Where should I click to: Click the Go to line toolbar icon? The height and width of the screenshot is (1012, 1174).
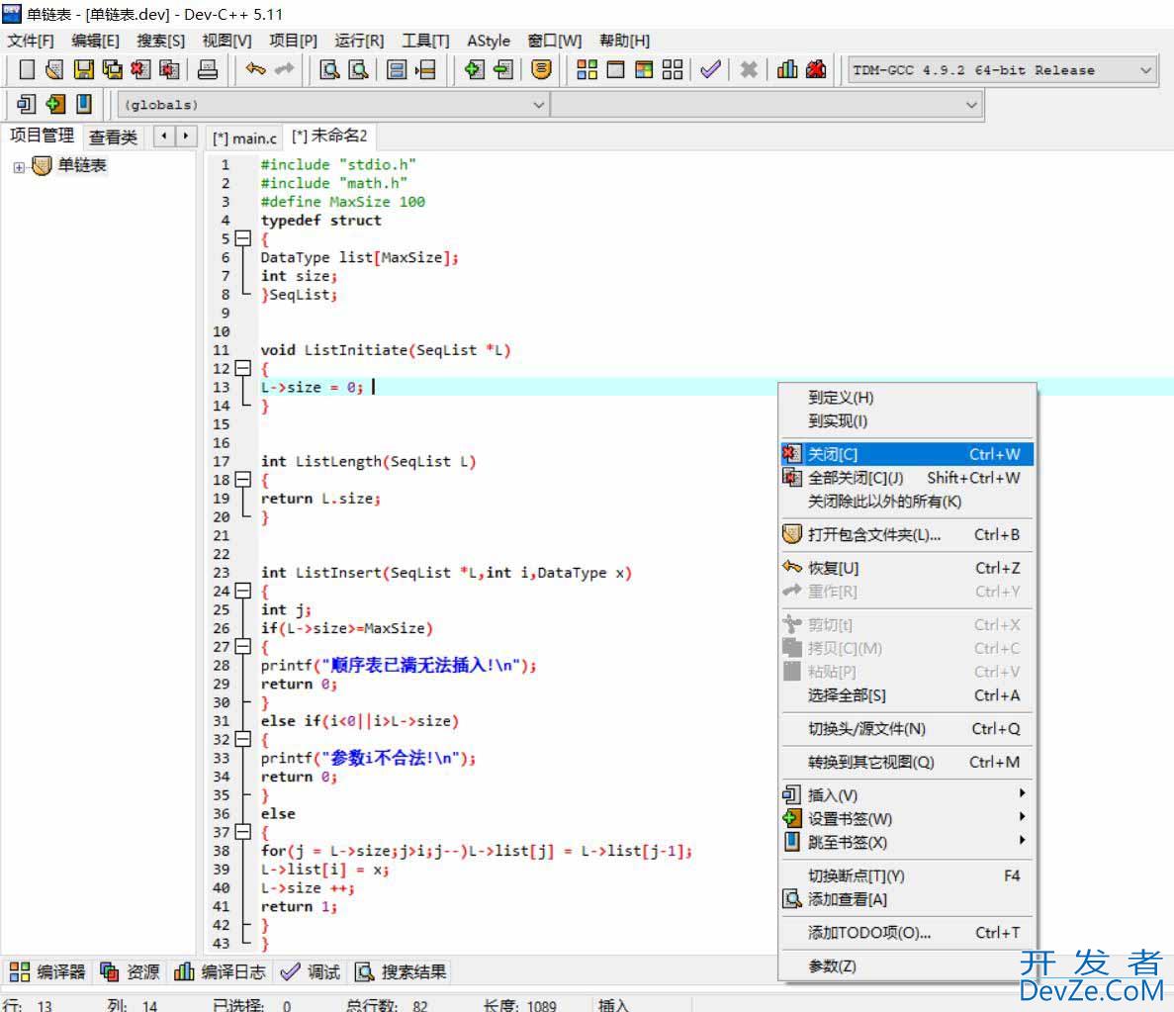click(425, 69)
